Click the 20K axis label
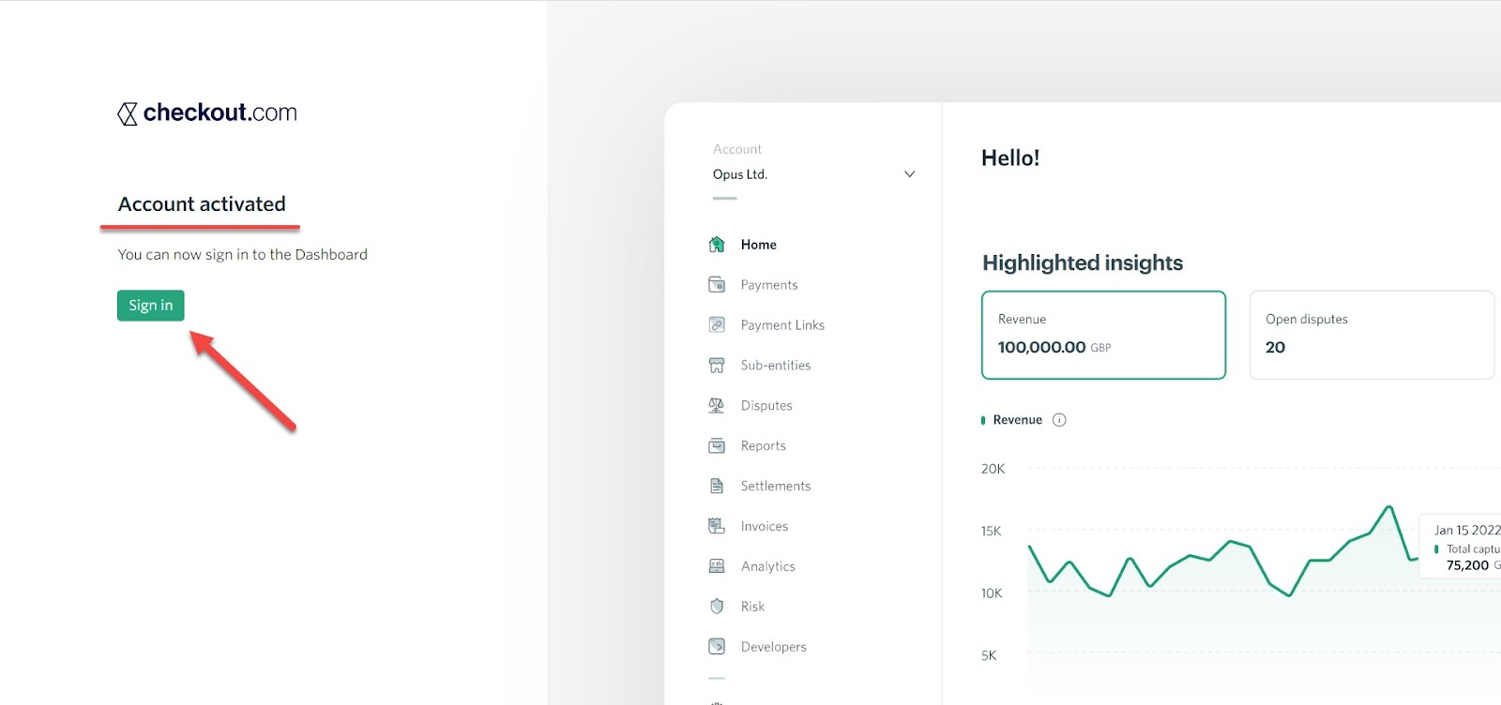1501x705 pixels. point(993,469)
